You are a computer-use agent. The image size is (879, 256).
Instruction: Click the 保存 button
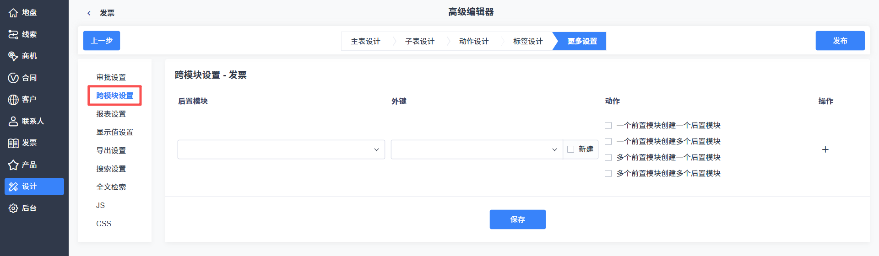click(517, 219)
